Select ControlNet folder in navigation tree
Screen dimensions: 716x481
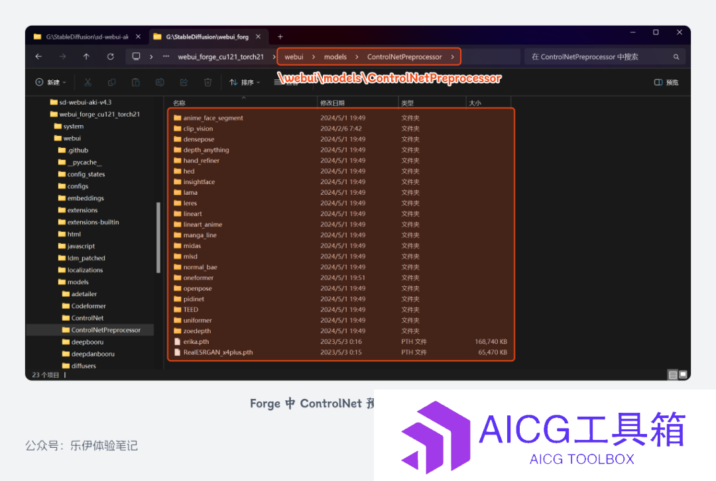[x=83, y=317]
